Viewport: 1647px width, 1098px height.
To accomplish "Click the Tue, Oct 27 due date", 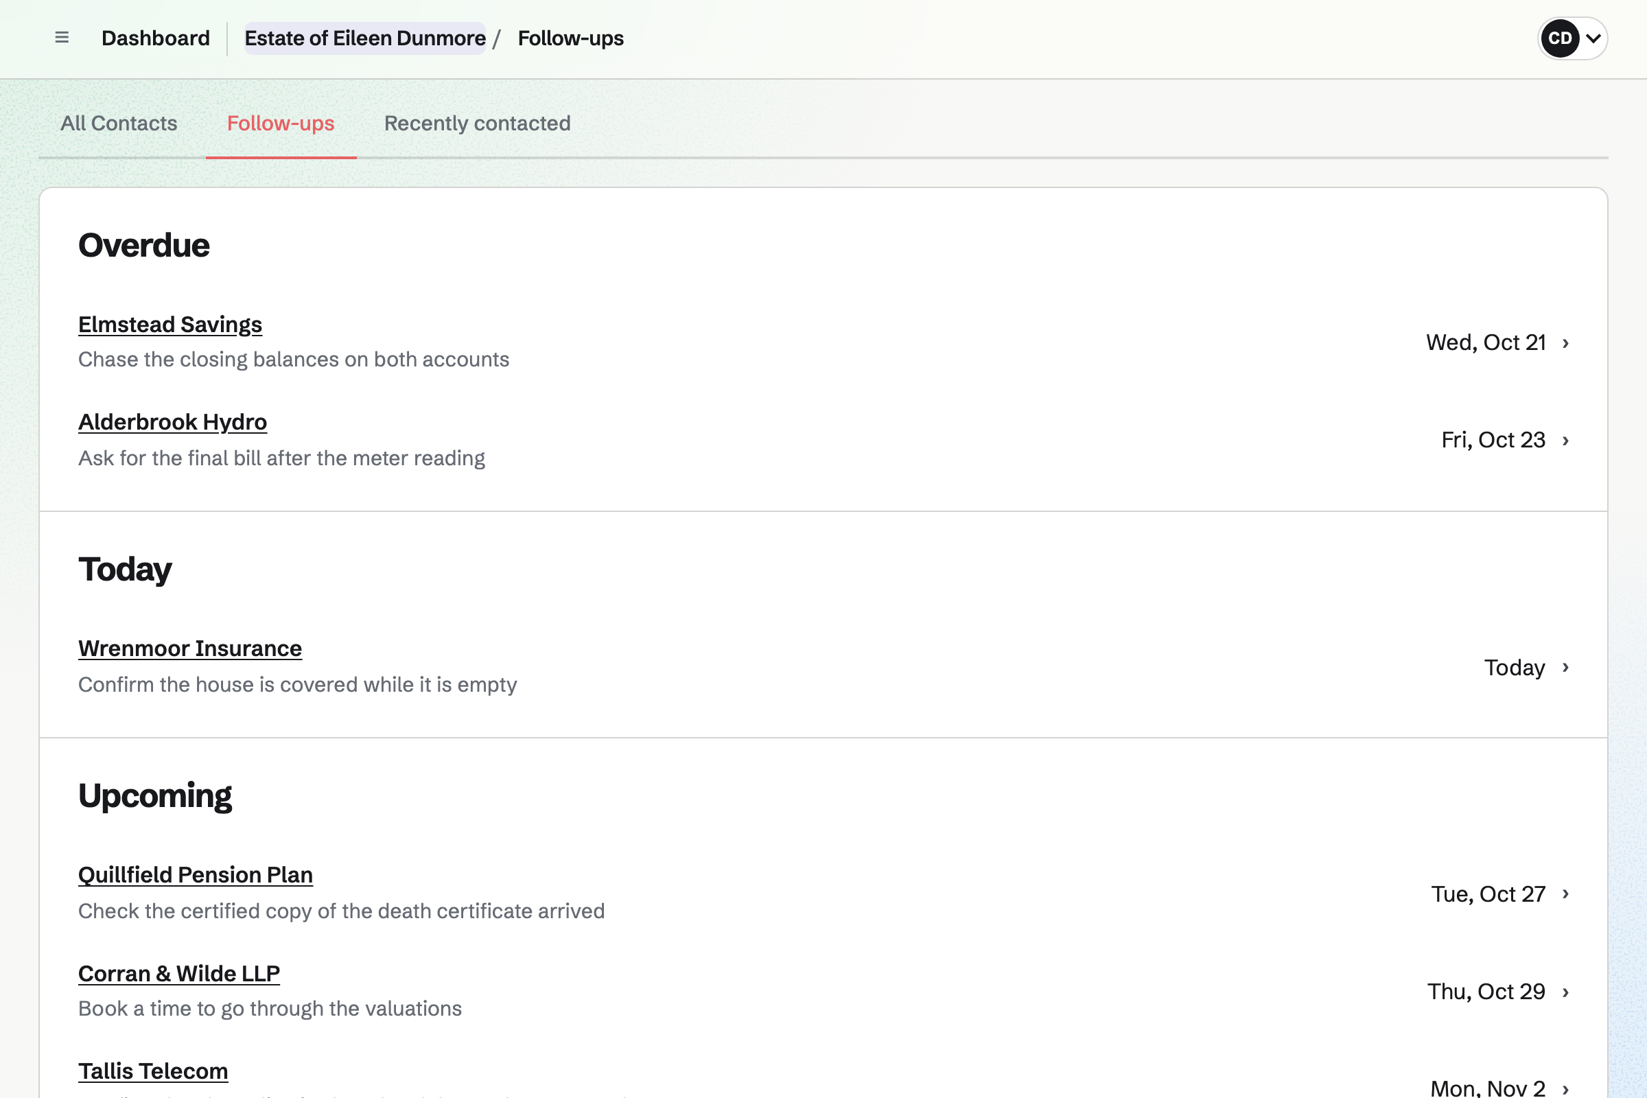I will (1488, 894).
